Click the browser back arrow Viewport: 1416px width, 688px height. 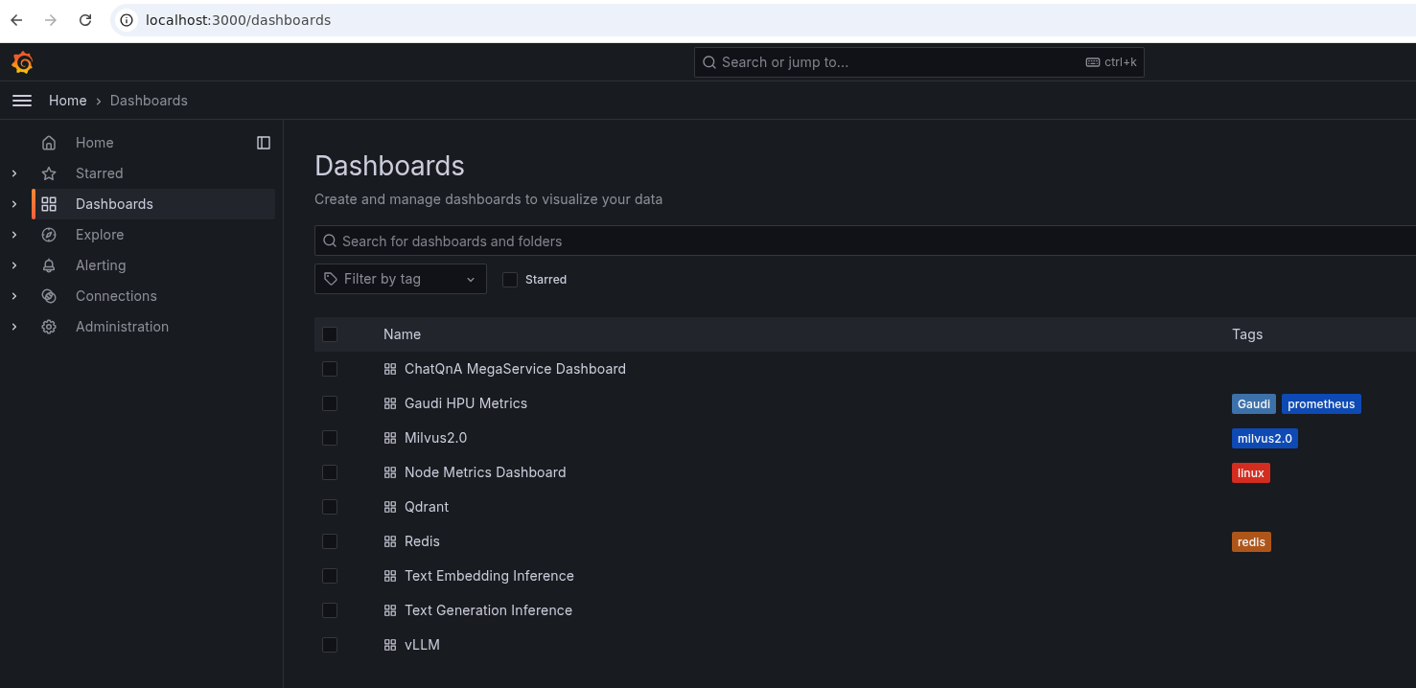pyautogui.click(x=16, y=20)
